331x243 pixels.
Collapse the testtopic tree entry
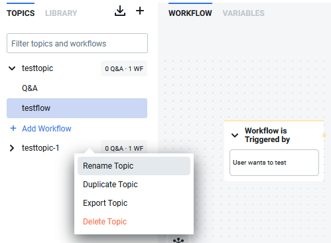12,68
